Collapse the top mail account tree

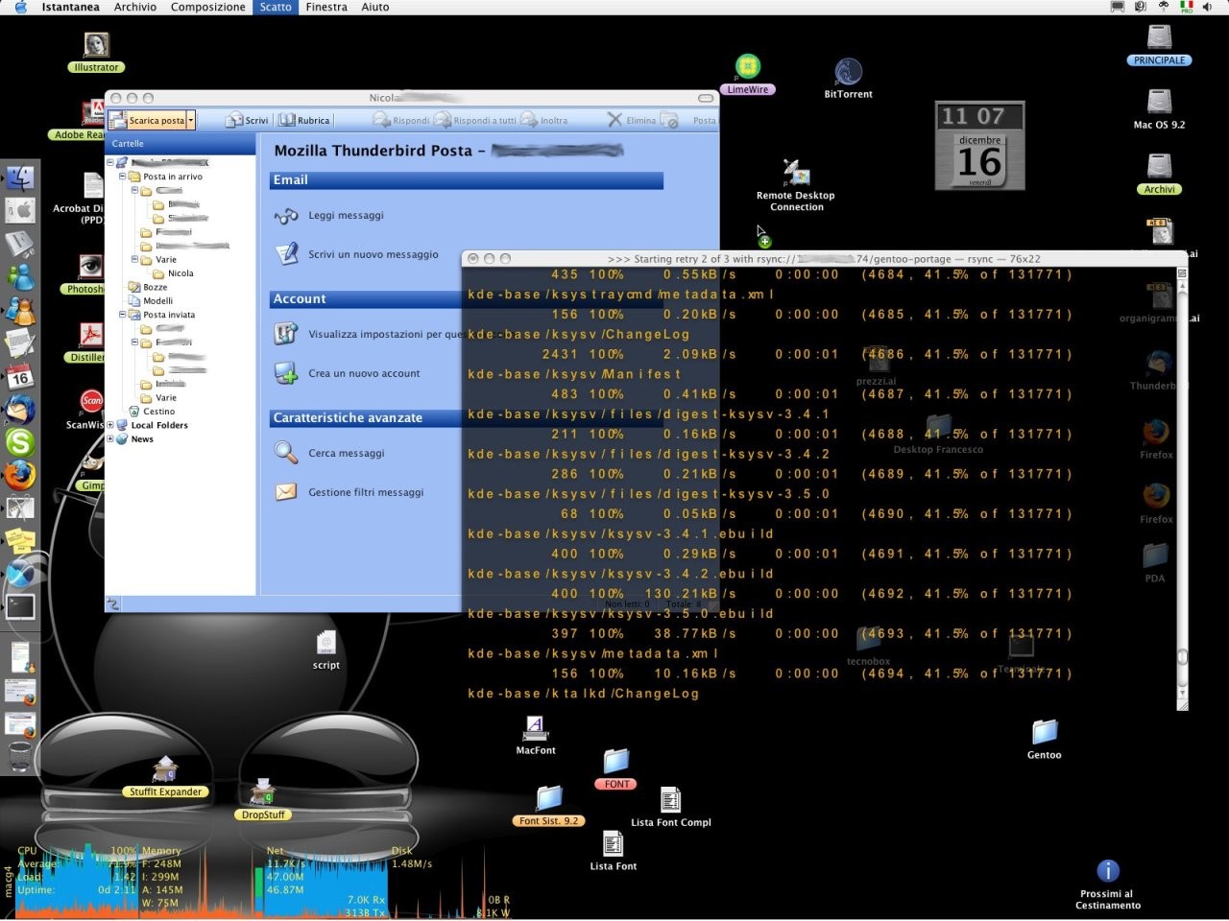[x=109, y=162]
